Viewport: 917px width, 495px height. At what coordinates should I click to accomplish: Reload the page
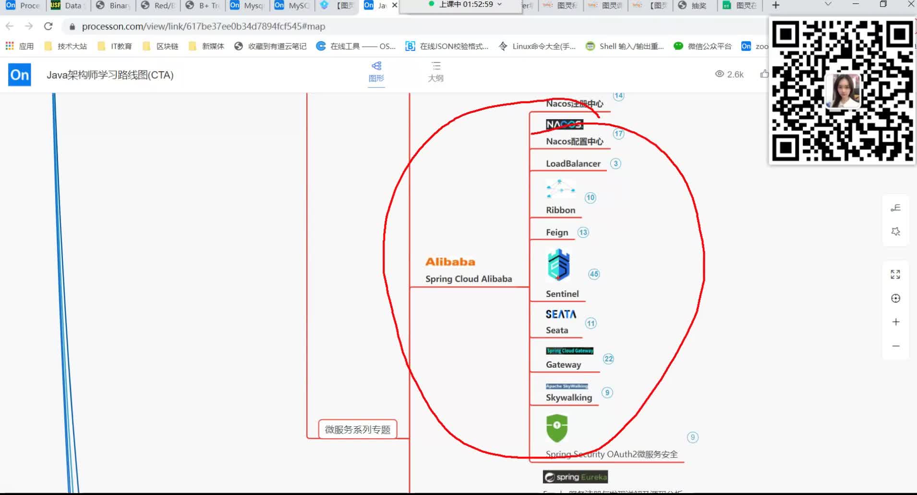click(48, 26)
